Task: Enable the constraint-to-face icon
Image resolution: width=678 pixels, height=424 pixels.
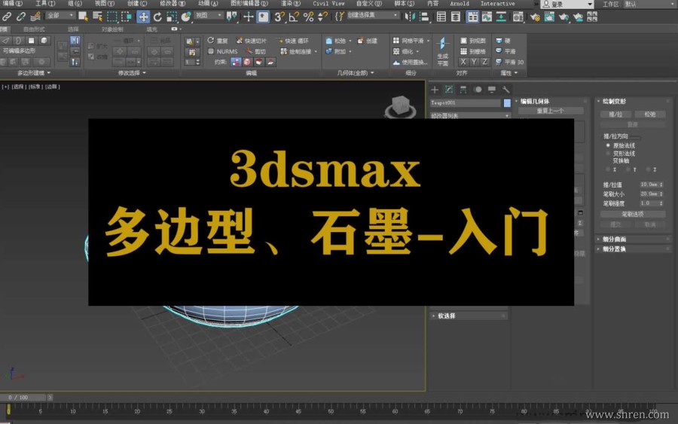Action: [258, 62]
